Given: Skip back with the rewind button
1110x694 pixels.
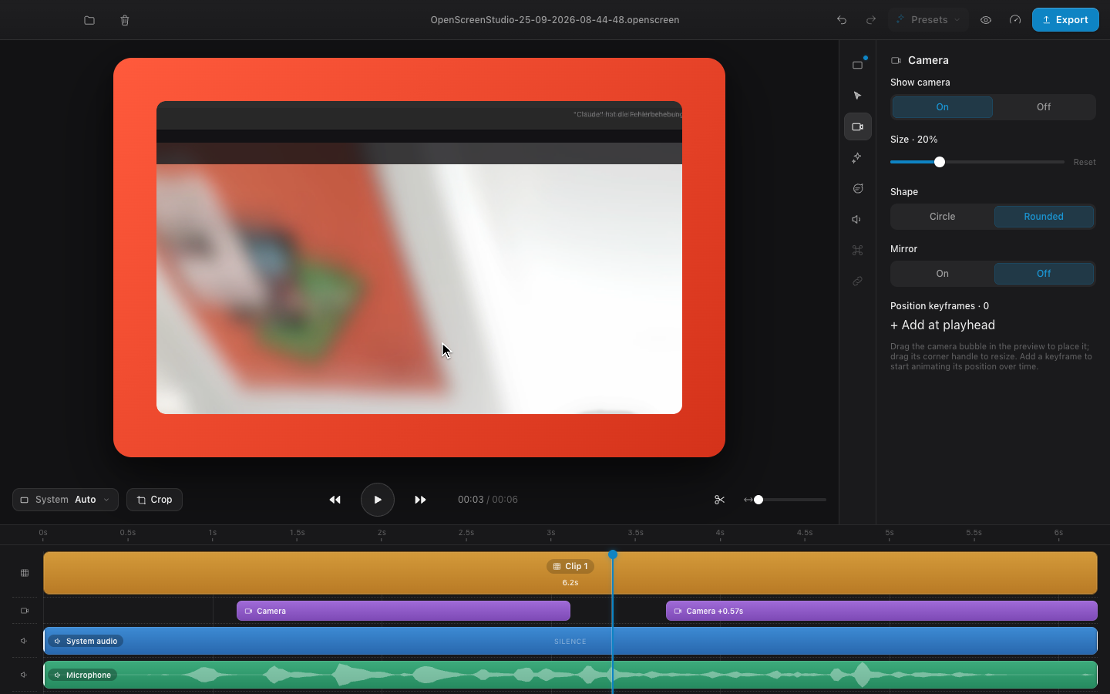Looking at the screenshot, I should [x=335, y=500].
